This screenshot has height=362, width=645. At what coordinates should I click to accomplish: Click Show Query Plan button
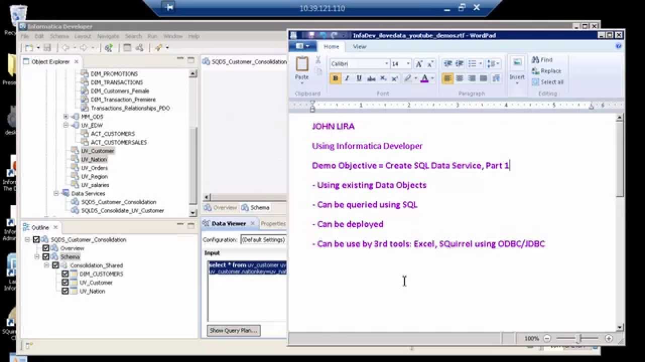point(233,330)
